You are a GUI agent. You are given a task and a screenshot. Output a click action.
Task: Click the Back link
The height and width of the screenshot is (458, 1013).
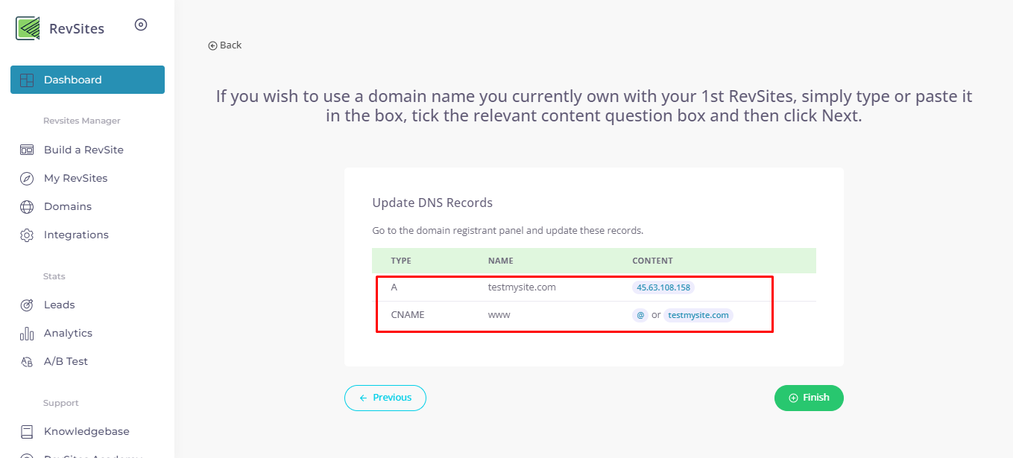tap(225, 45)
